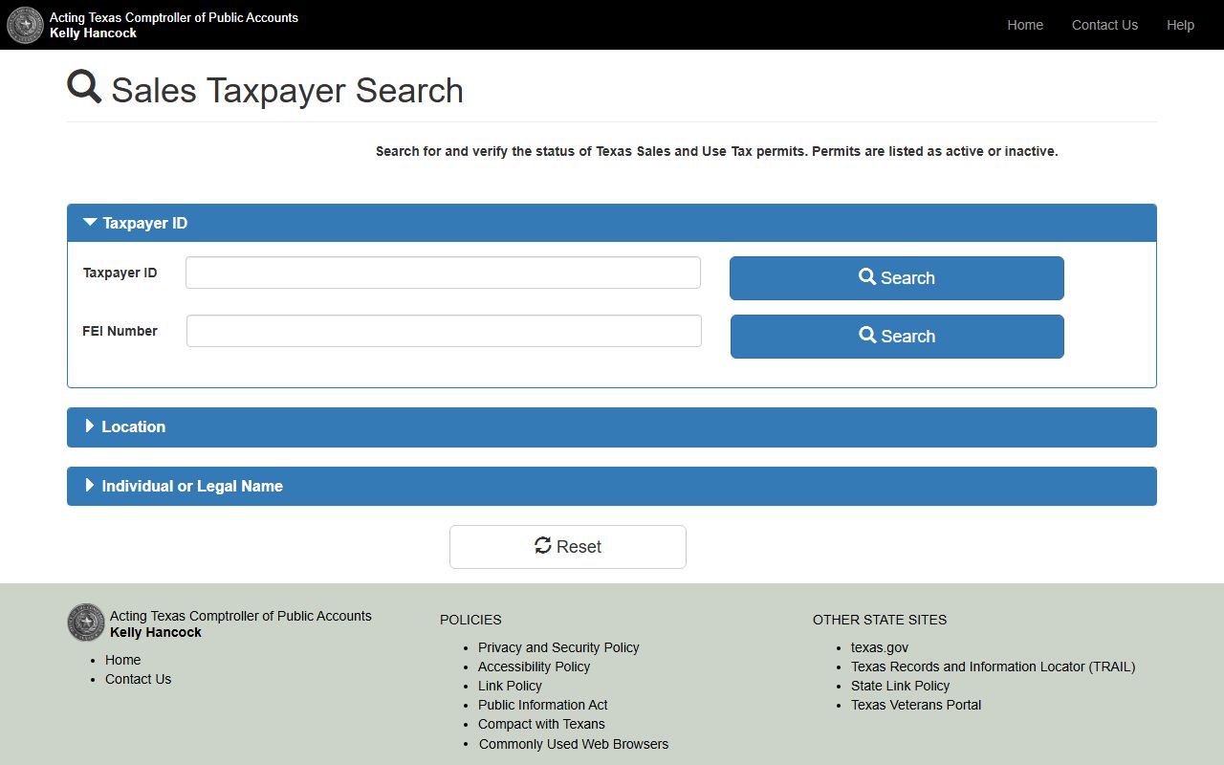The width and height of the screenshot is (1224, 765).
Task: Visit the texas.gov link
Action: (x=880, y=647)
